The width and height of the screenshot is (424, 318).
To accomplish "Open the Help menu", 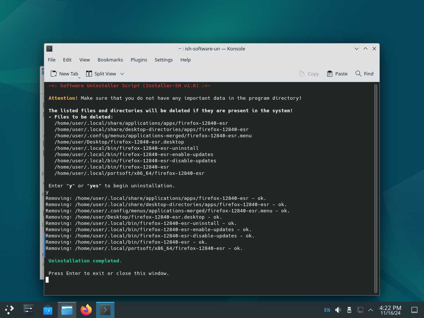I will point(185,60).
